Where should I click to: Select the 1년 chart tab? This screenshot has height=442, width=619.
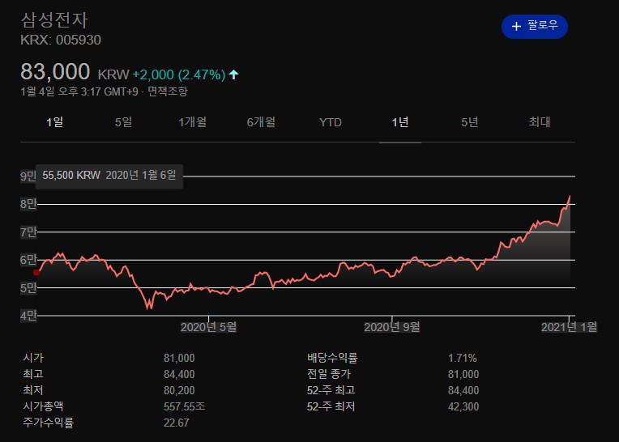(400, 122)
